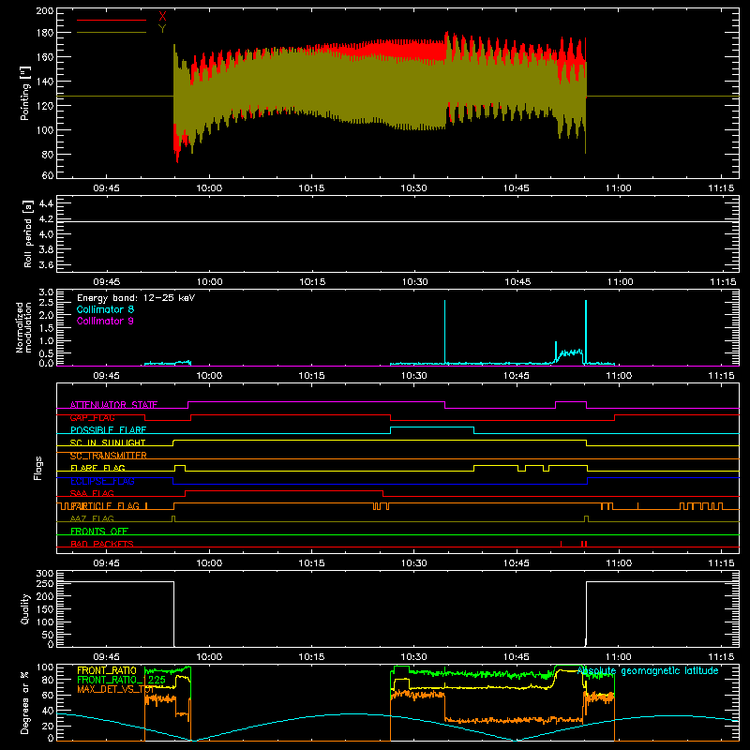Click the 200 value on Pointing axis
This screenshot has height=750, width=750.
pos(44,10)
